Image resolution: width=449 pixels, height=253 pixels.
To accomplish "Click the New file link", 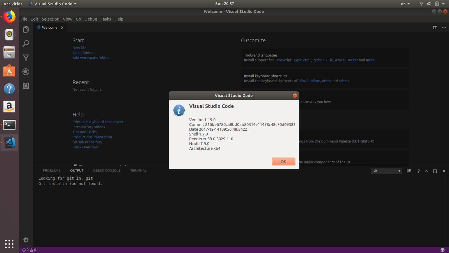I will click(79, 48).
